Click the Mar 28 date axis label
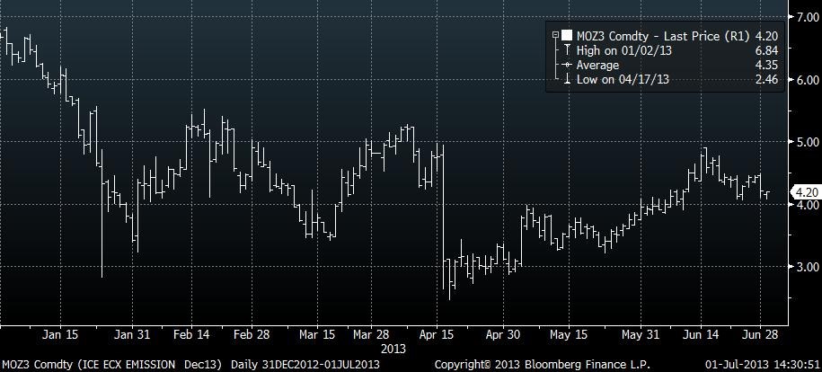This screenshot has width=822, height=372. (x=372, y=334)
